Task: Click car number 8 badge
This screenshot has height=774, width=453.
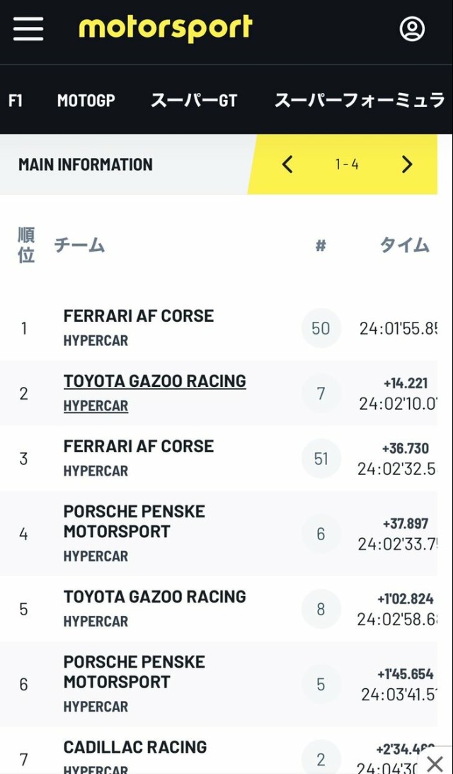Action: click(x=321, y=609)
